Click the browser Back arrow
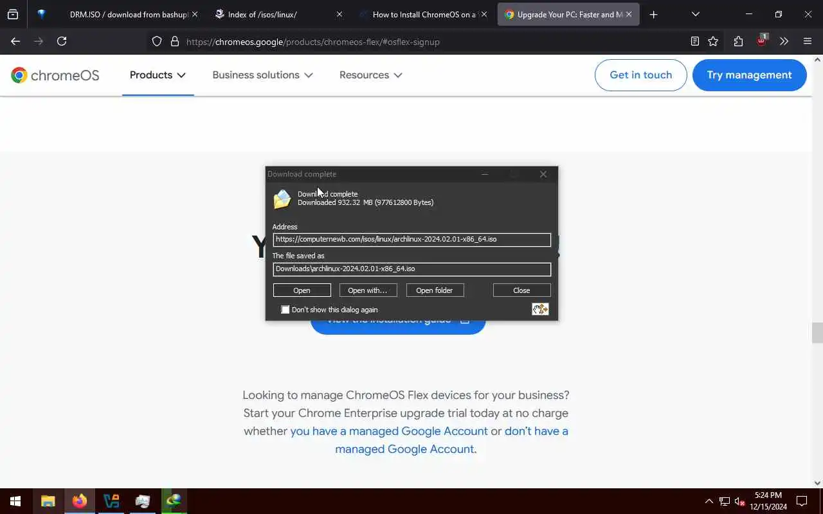Image resolution: width=823 pixels, height=514 pixels. [x=15, y=41]
